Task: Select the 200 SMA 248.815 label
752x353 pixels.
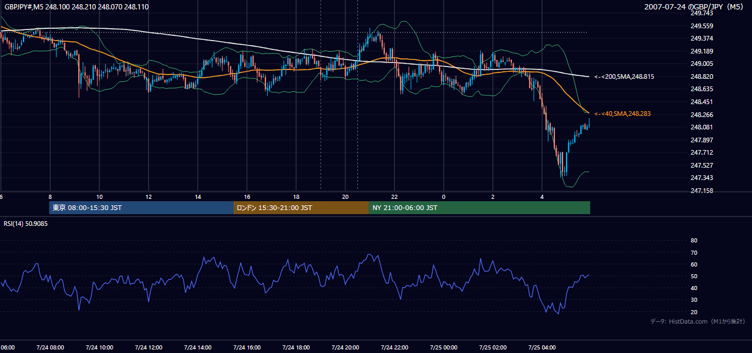Action: pos(624,76)
